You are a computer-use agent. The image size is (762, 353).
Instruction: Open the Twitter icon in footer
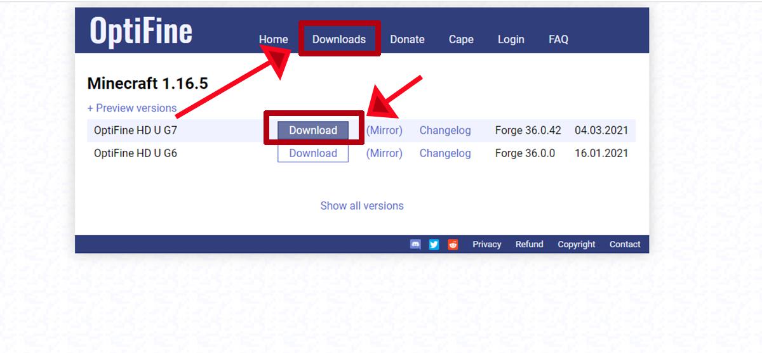click(x=434, y=244)
